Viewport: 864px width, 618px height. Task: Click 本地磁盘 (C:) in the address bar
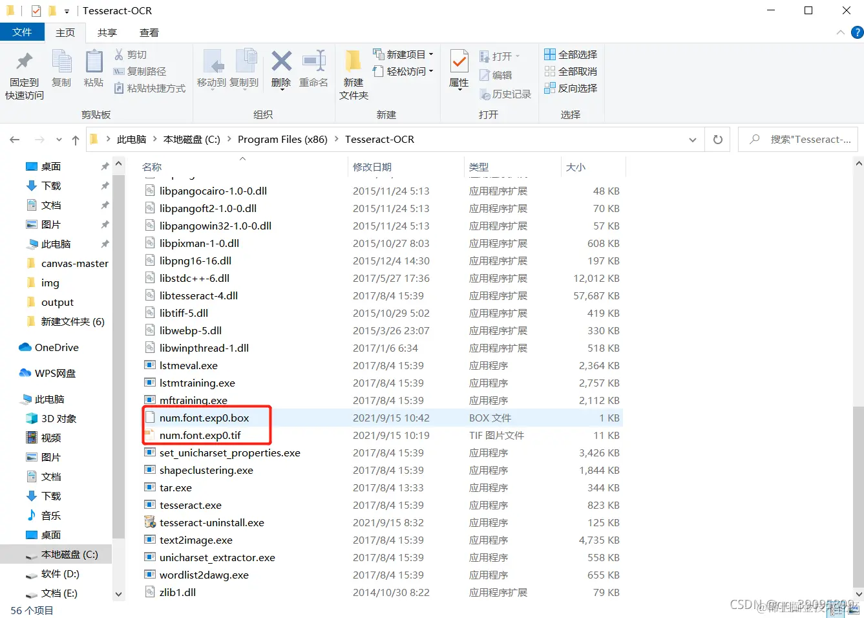point(191,140)
